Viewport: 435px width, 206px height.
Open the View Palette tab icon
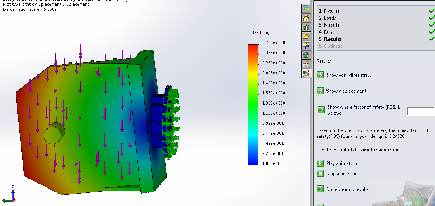pos(306,45)
